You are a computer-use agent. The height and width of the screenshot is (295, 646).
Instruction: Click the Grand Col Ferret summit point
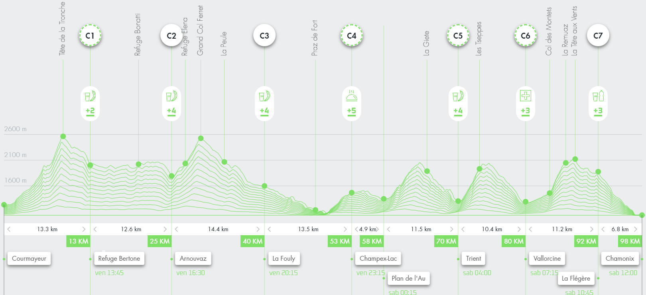pos(201,138)
